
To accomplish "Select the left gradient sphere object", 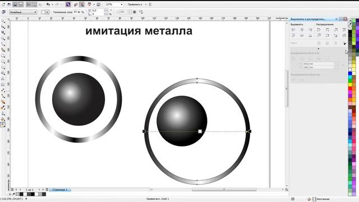I will click(x=79, y=99).
